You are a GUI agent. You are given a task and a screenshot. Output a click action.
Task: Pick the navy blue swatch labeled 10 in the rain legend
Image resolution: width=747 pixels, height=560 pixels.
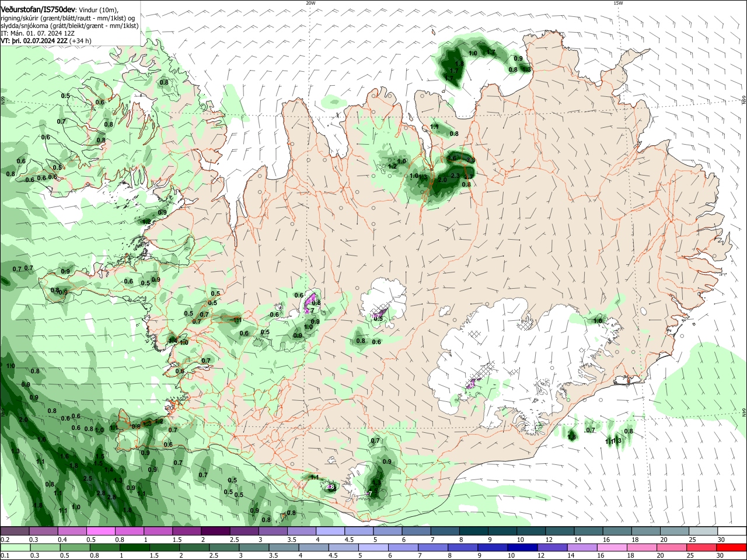click(x=522, y=548)
